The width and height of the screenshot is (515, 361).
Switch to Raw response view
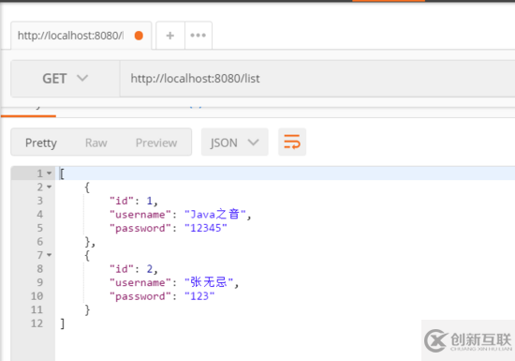tap(96, 143)
